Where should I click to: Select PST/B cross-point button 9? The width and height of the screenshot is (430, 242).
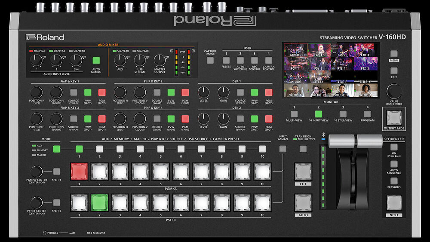(242, 202)
